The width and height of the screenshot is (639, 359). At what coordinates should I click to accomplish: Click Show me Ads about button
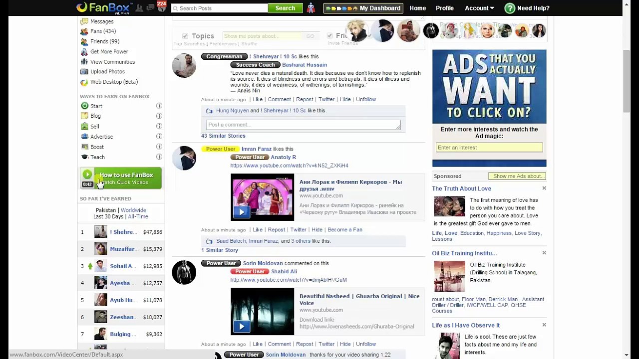(517, 176)
